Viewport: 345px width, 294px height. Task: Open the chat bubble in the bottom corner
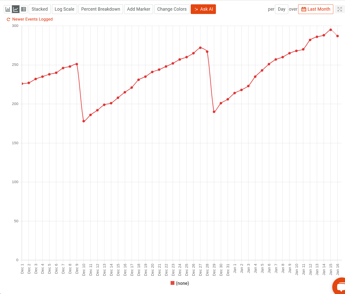(340, 287)
